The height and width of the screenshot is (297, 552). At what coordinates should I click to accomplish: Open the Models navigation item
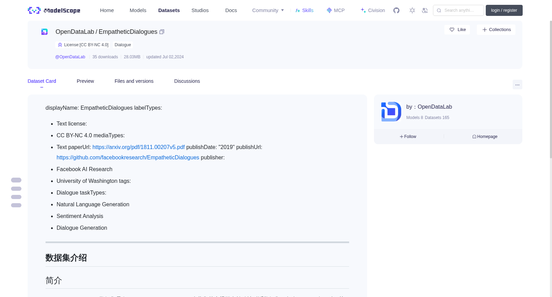pos(138,10)
